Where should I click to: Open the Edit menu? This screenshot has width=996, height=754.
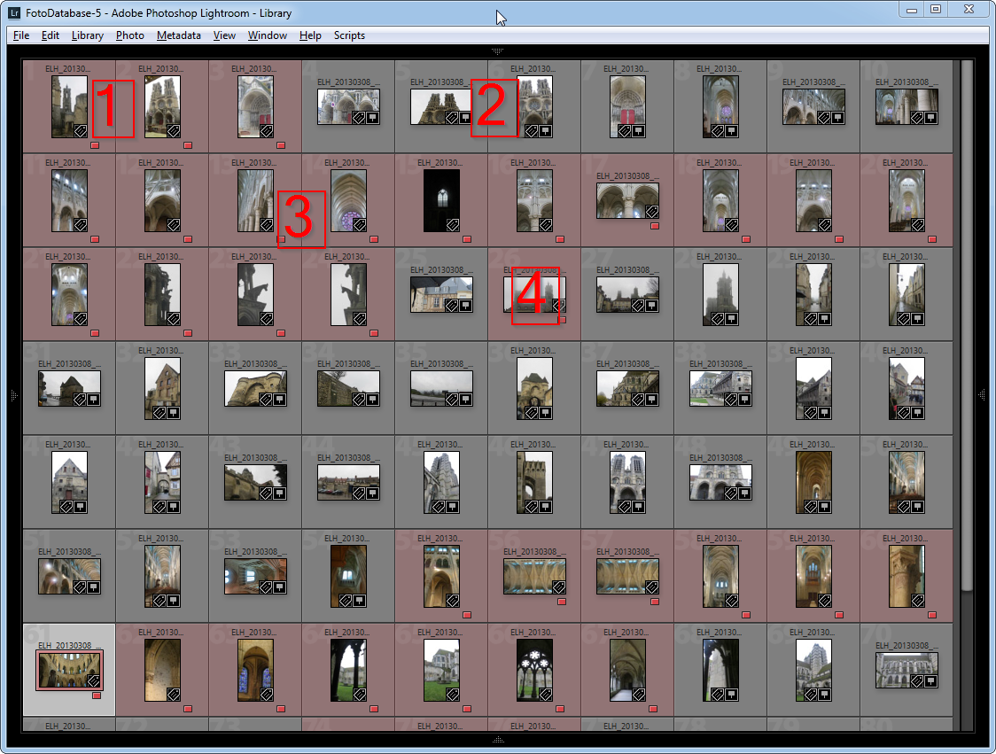pos(51,35)
